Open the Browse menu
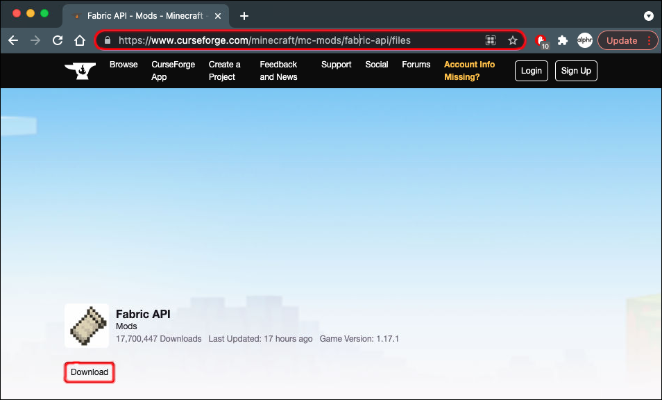 [124, 65]
